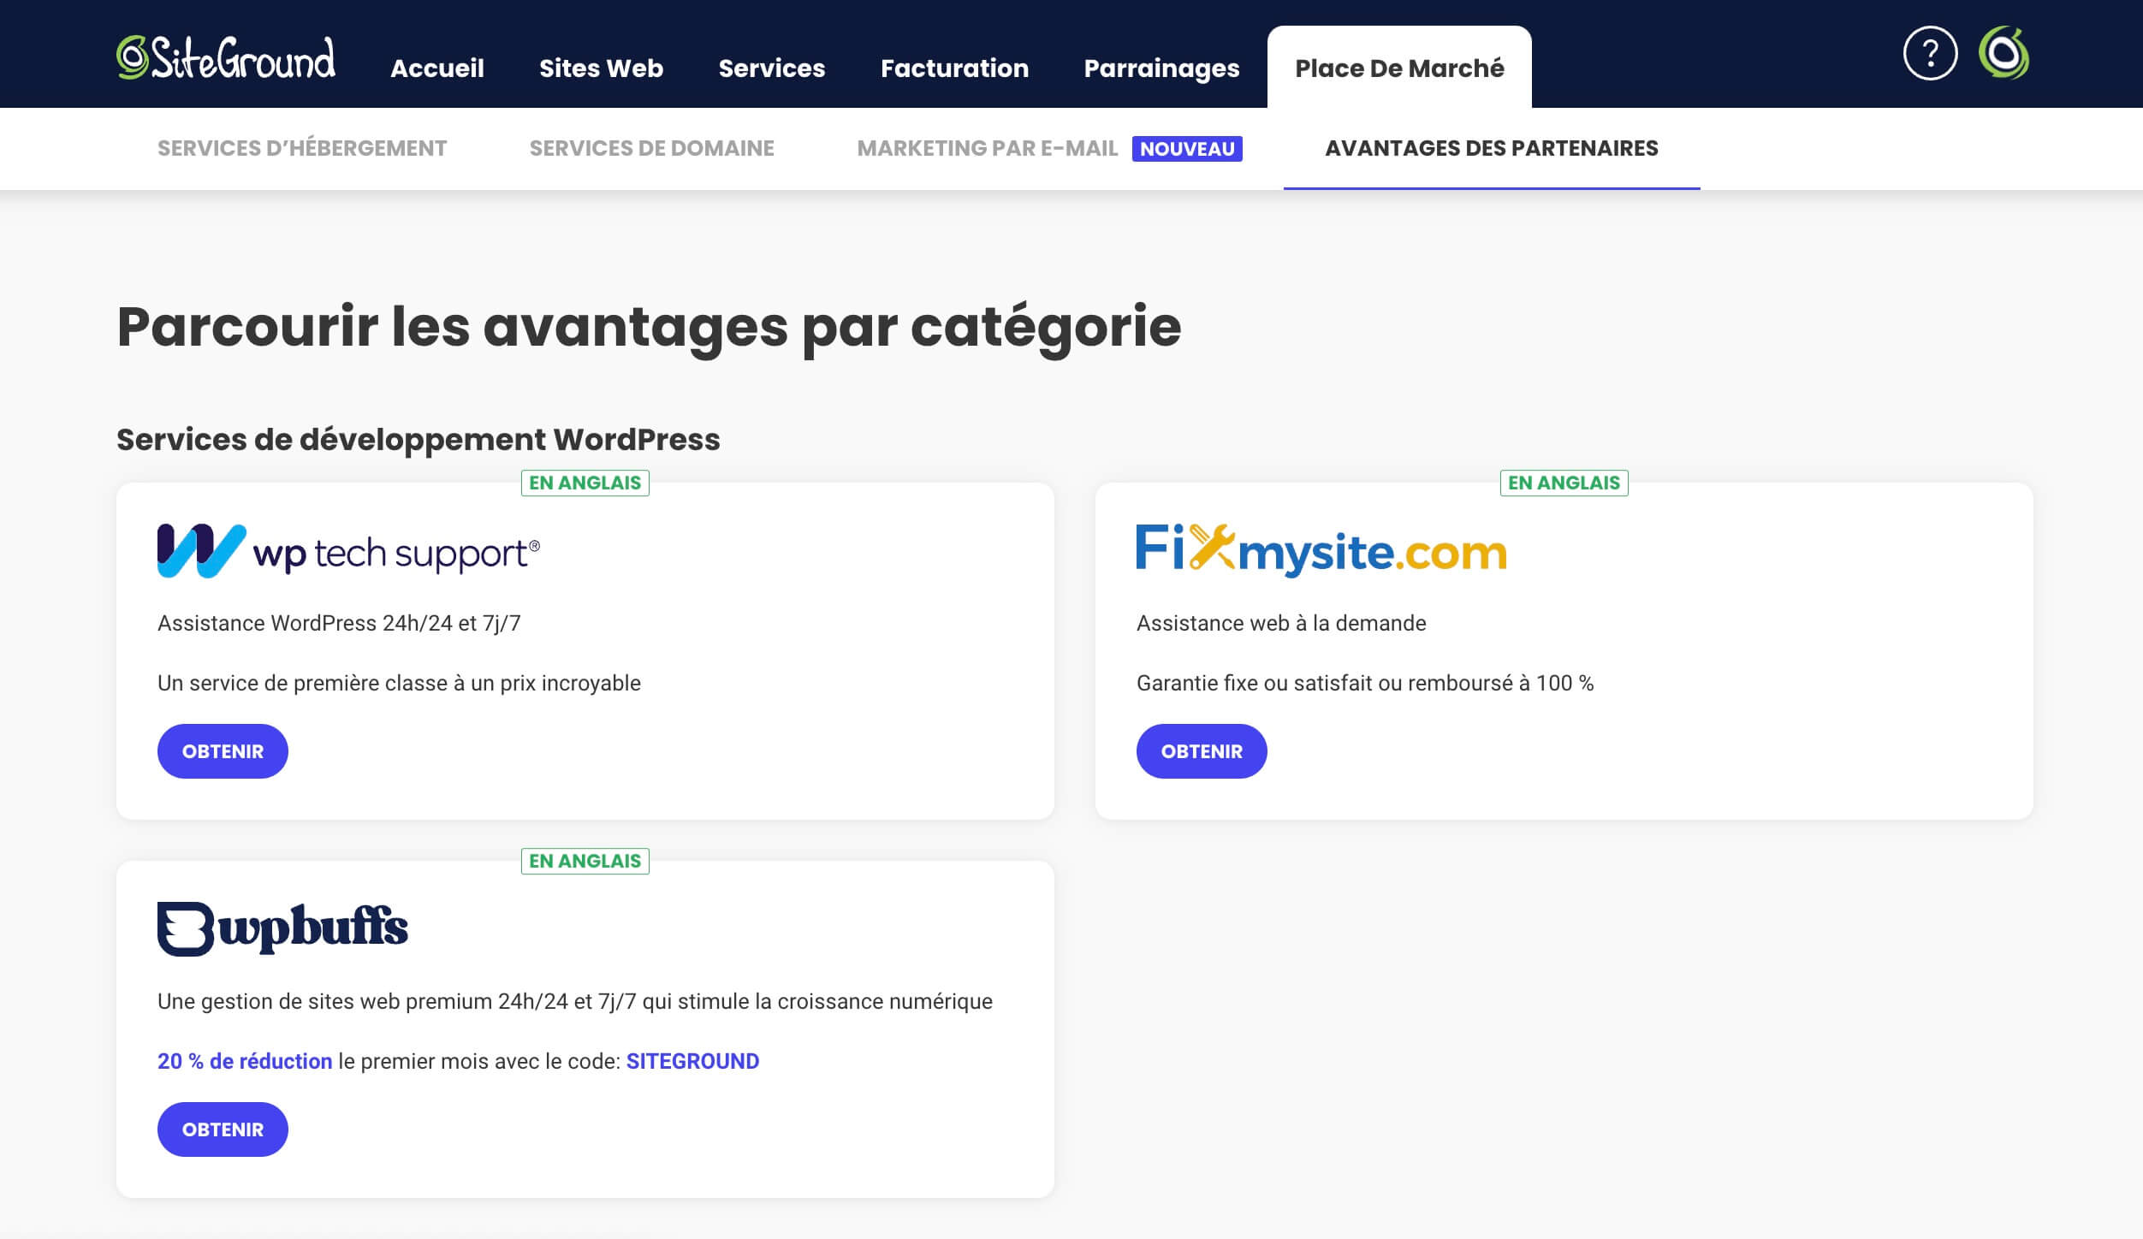Click 'Un service de première classe' text

(x=399, y=683)
